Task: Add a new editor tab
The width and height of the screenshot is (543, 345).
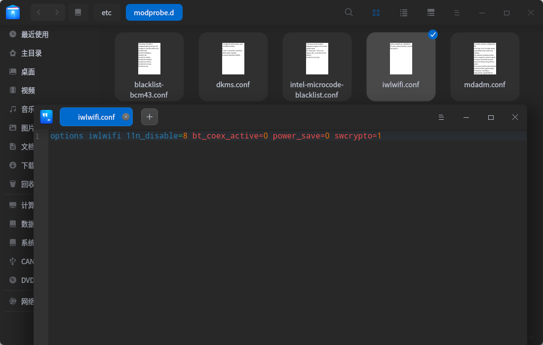Action: tap(150, 117)
